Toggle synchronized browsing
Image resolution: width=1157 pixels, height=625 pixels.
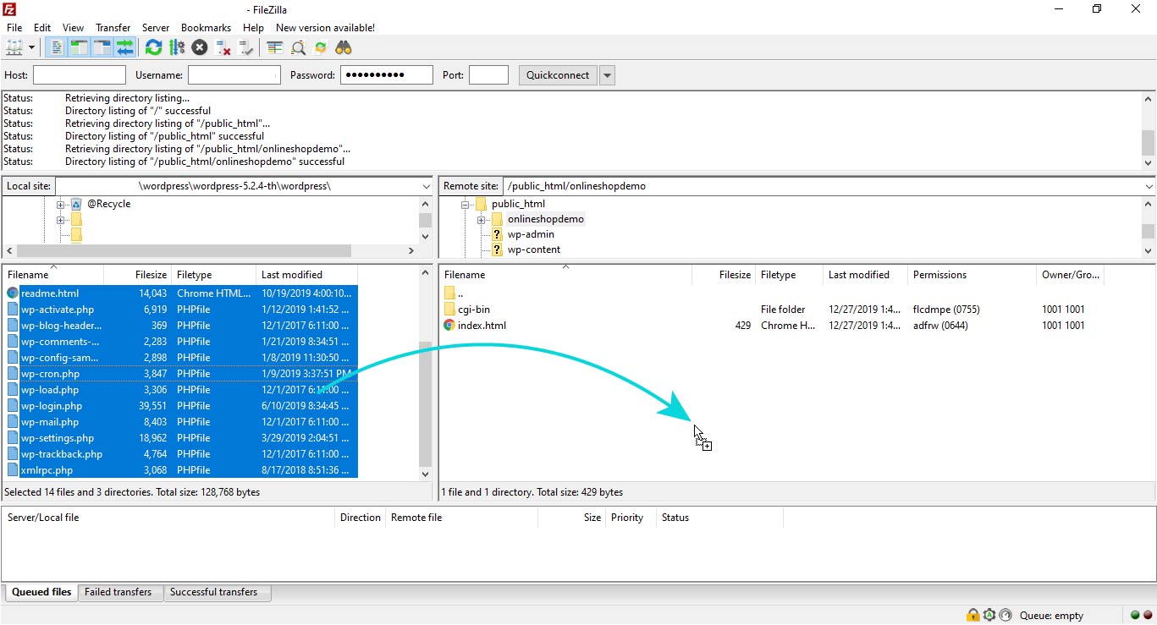click(321, 48)
